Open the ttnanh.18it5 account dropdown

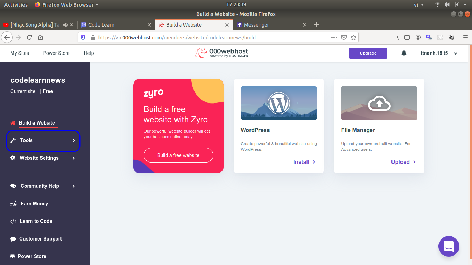[439, 53]
